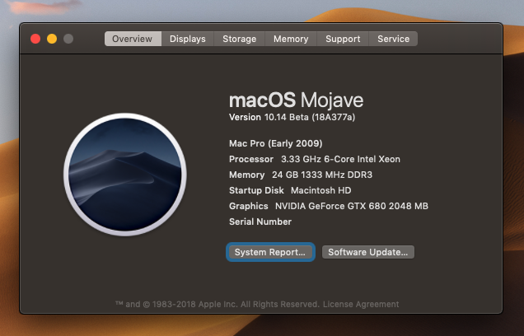Select the Memory tab
Image resolution: width=524 pixels, height=336 pixels.
(x=291, y=39)
